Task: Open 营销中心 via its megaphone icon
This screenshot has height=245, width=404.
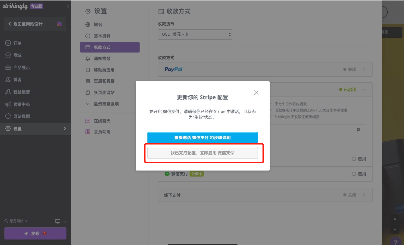Action: click(8, 104)
